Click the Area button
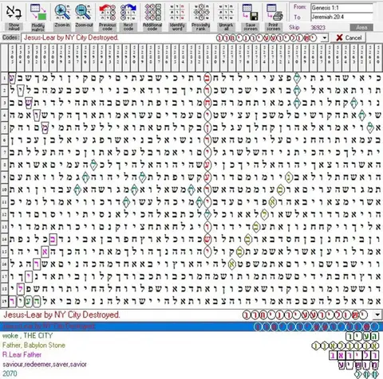383x379 pixels. [x=361, y=27]
